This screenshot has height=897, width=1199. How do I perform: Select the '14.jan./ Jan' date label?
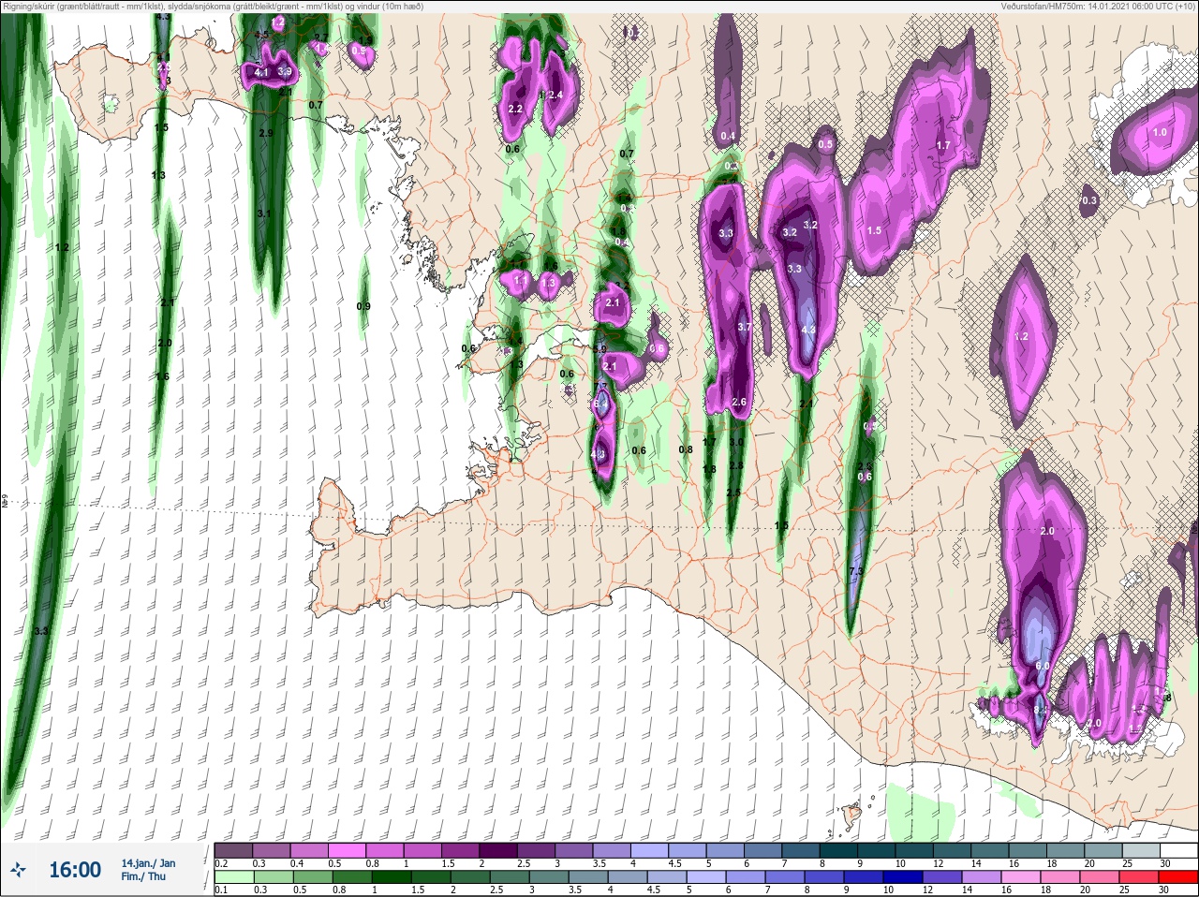pos(148,863)
